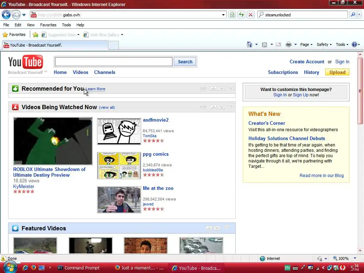The height and width of the screenshot is (273, 364).
Task: Select the YouTube - Broadcast Yourself tab
Action: pos(55,45)
